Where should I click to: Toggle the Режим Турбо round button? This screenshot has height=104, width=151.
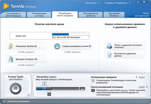point(16,88)
